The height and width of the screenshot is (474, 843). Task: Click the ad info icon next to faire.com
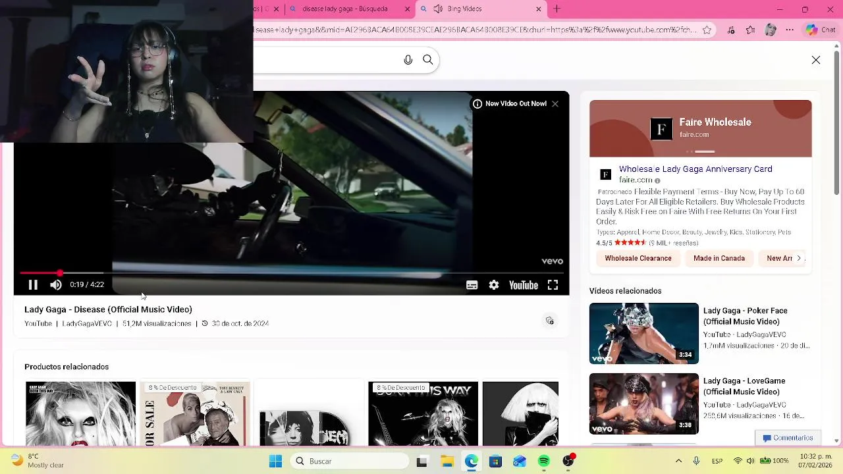657,180
